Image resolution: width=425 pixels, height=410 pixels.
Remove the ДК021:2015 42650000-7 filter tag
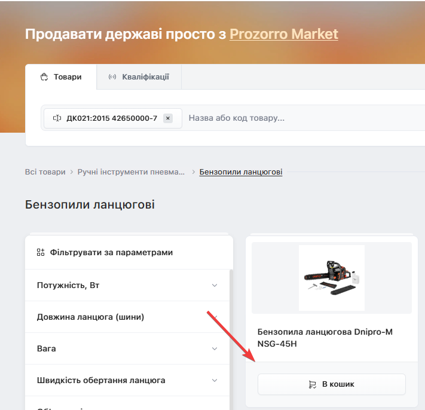coord(168,118)
